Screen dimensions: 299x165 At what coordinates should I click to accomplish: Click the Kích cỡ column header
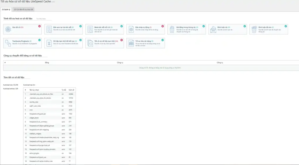point(71,90)
